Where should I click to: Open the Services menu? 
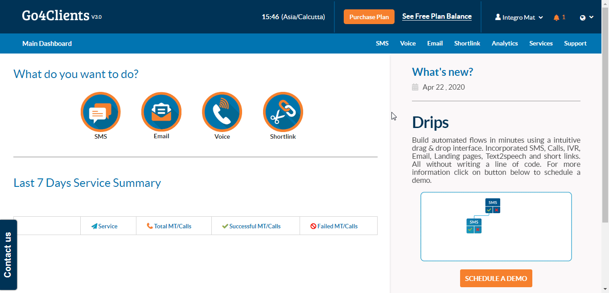coord(541,43)
